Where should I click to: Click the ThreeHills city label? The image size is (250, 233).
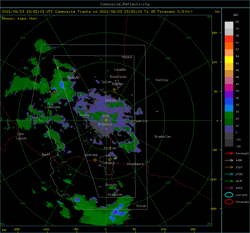click(139, 121)
